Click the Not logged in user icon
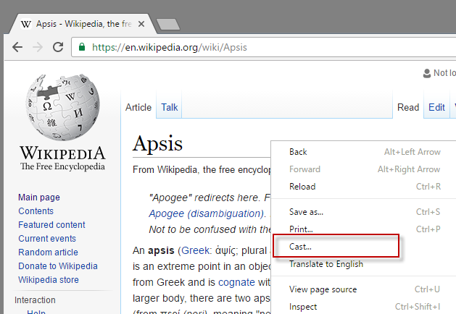This screenshot has width=456, height=314. 426,73
